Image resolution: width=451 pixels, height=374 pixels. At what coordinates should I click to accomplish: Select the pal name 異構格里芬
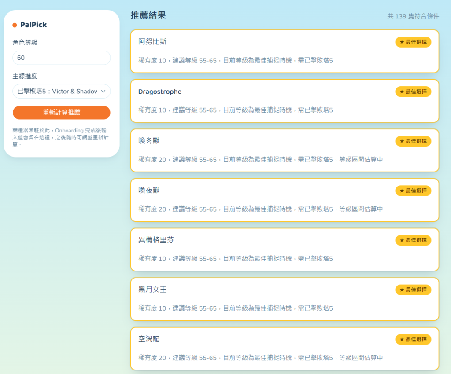[156, 240]
